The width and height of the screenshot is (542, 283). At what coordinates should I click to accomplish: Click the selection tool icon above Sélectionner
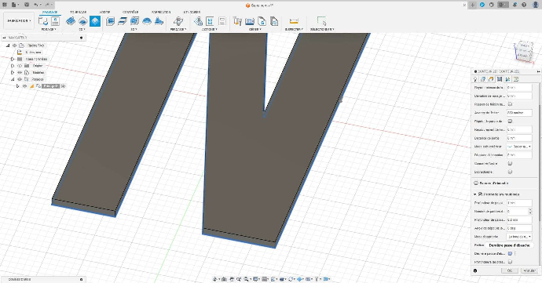tap(321, 21)
